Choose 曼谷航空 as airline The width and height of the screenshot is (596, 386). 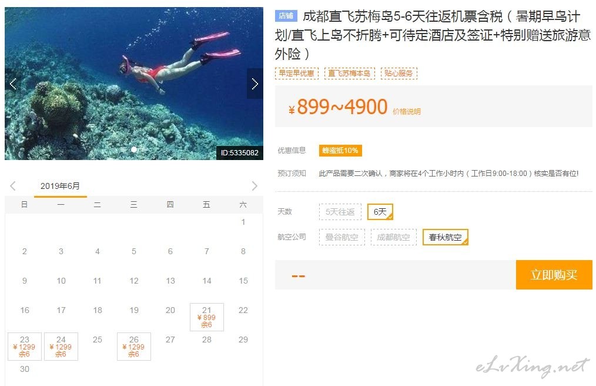[x=341, y=237]
